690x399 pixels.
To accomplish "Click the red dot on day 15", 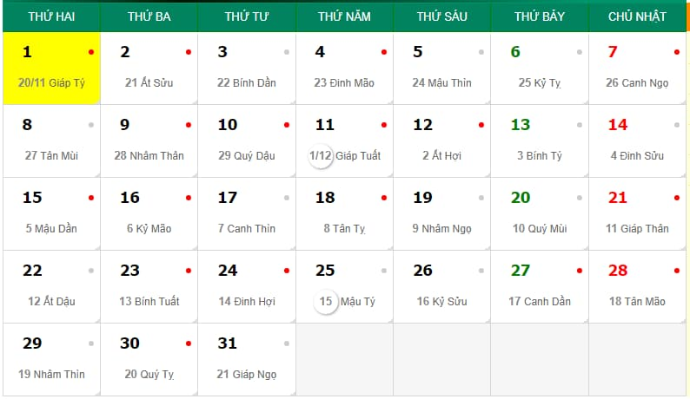I will point(91,198).
